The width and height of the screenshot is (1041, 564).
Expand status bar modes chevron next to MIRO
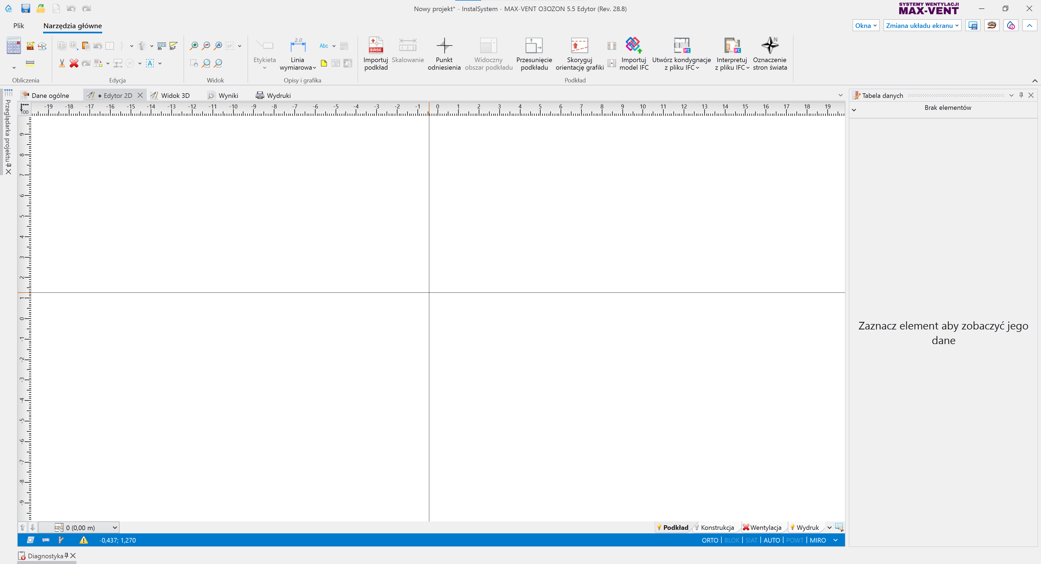pyautogui.click(x=835, y=540)
